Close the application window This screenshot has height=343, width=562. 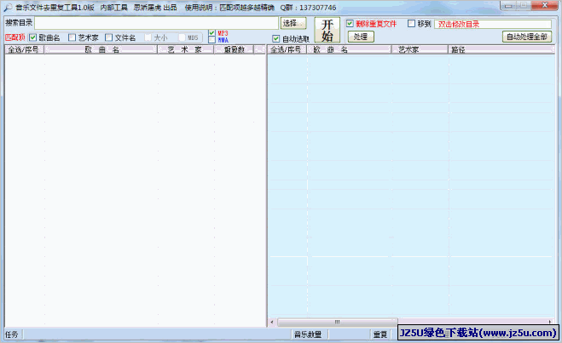tap(544, 5)
